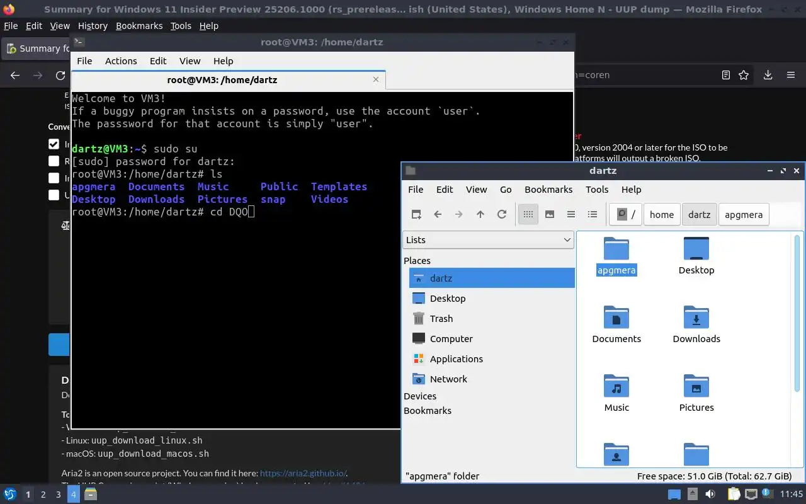Click the file pane vertical scrollbar
This screenshot has width=806, height=504.
[x=797, y=313]
